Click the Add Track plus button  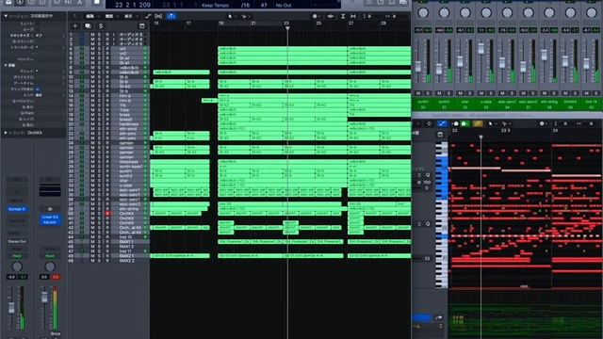75,25
